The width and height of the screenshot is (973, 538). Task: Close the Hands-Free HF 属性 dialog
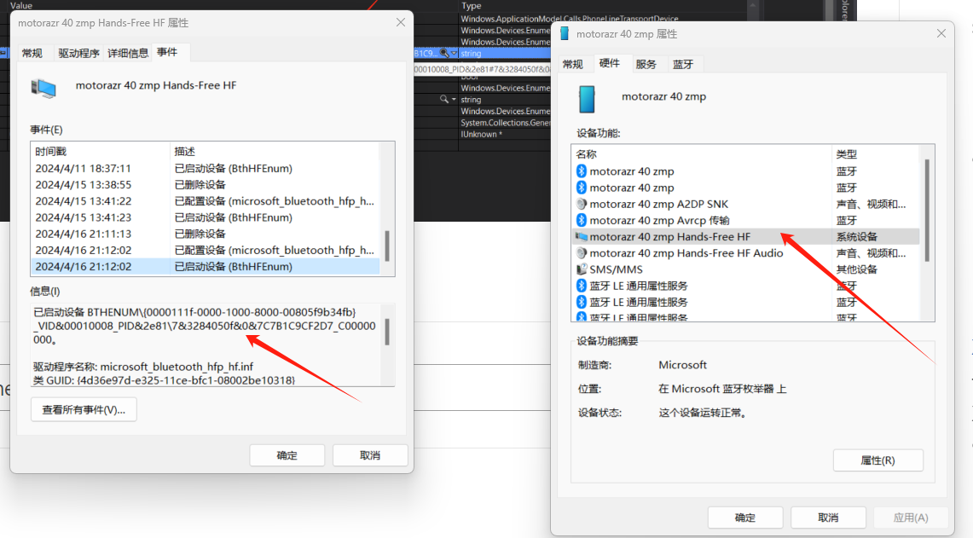pyautogui.click(x=401, y=22)
